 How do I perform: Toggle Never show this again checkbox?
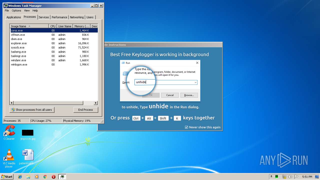pyautogui.click(x=186, y=127)
